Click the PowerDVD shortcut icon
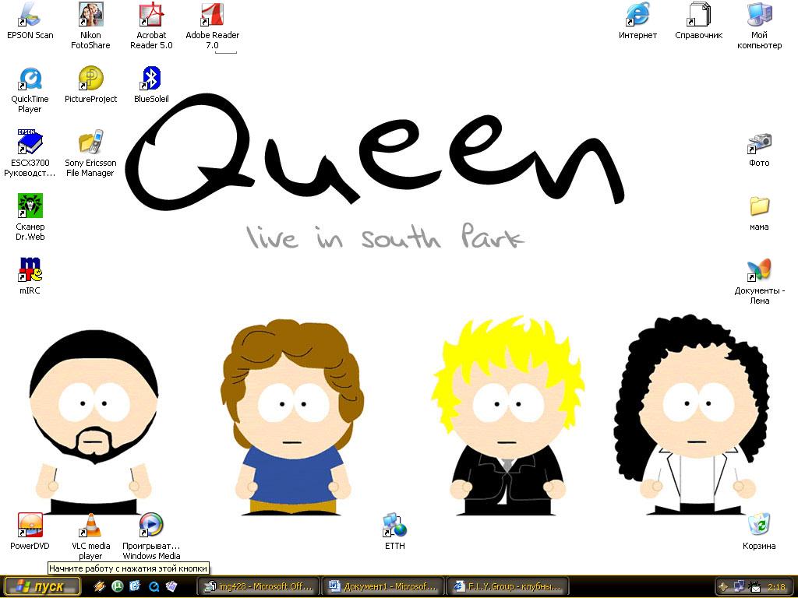 (30, 531)
